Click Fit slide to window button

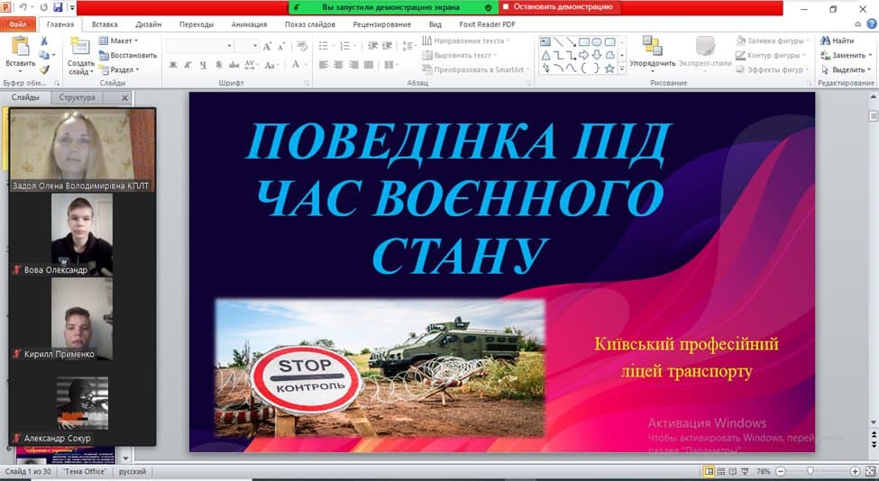(x=869, y=471)
